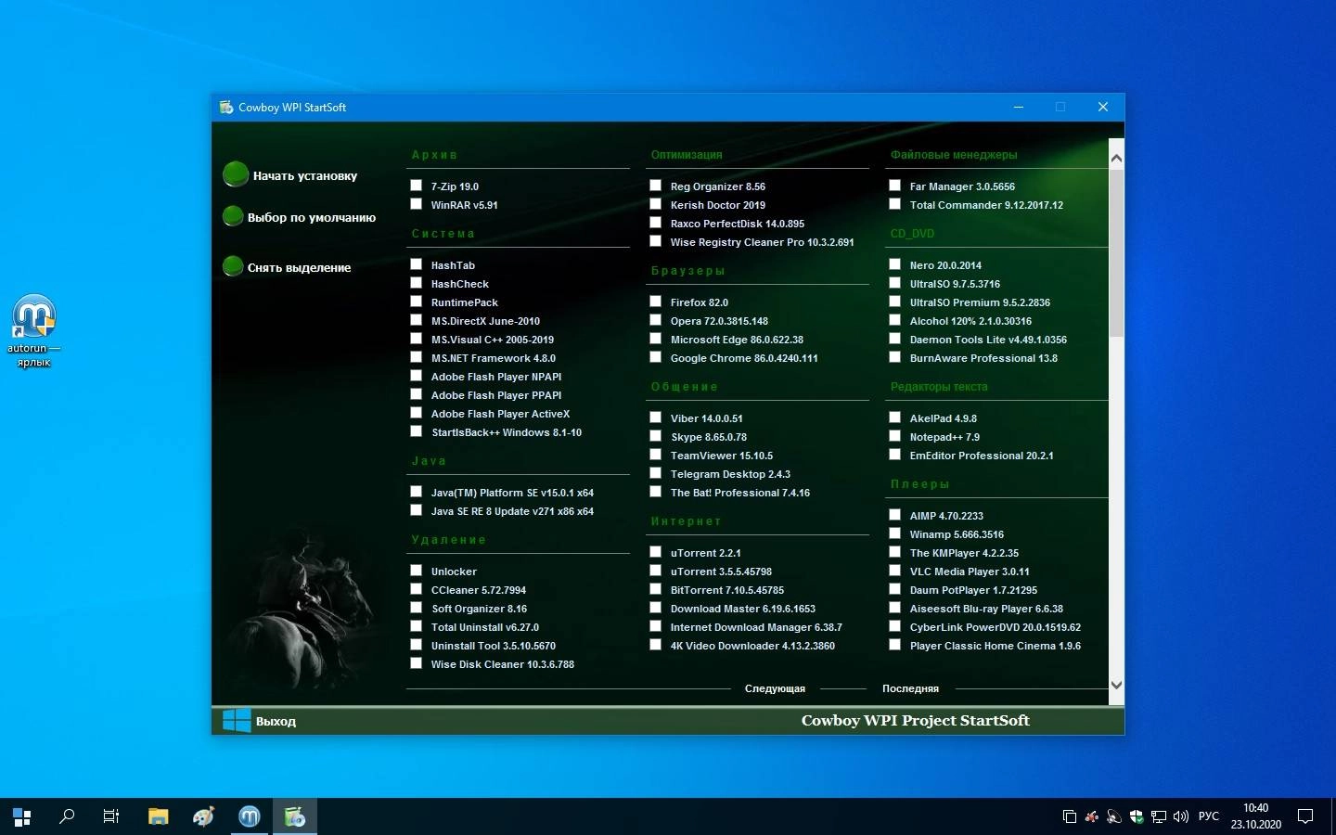Viewport: 1336px width, 835px height.
Task: Click The Bat! Professional 7.4.16 label
Action: pos(739,493)
